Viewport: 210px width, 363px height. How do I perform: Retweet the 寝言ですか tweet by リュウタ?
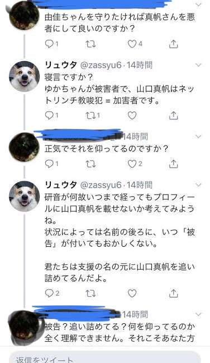point(90,115)
